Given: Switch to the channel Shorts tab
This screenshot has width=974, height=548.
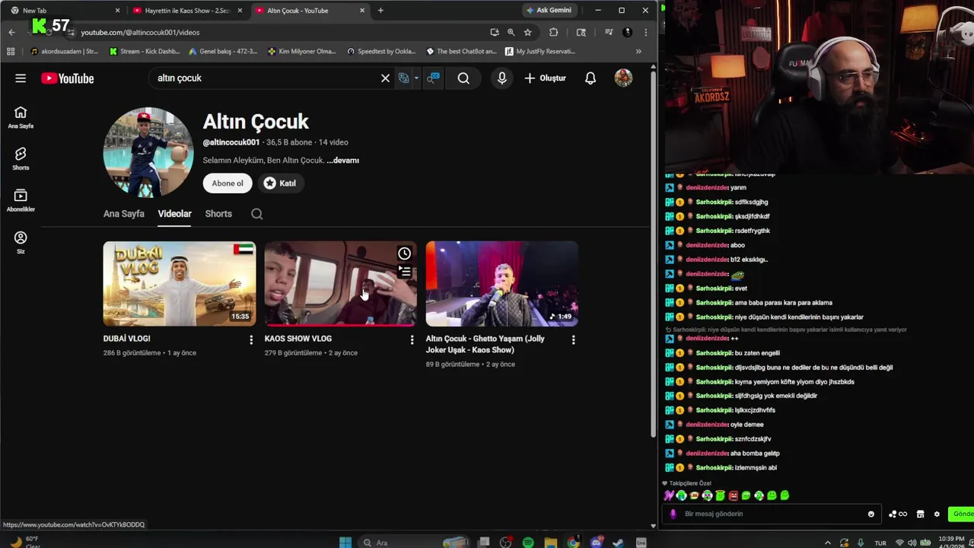Looking at the screenshot, I should click(218, 214).
